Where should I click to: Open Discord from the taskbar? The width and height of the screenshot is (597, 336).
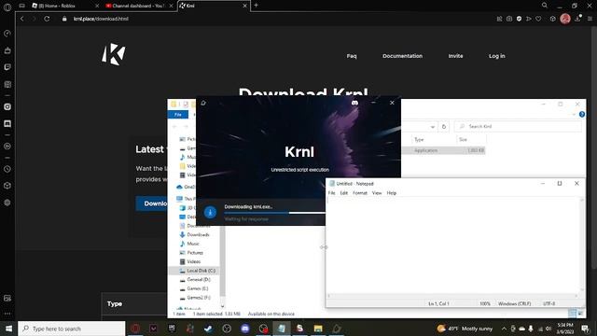245,328
